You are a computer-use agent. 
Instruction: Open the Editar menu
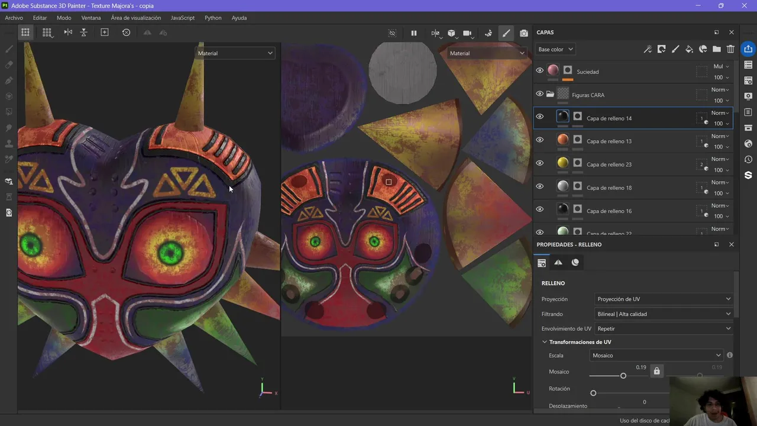tap(40, 18)
